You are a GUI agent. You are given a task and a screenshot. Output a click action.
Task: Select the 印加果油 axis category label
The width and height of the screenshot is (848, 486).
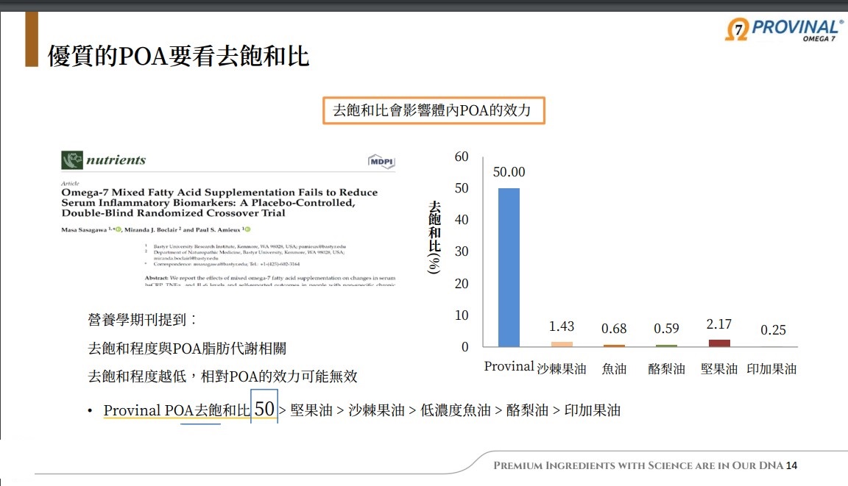771,369
